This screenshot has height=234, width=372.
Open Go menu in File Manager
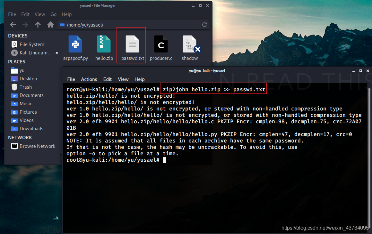point(53,14)
